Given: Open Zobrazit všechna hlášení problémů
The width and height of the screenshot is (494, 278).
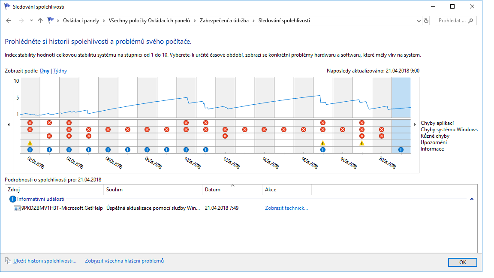Looking at the screenshot, I should click(124, 261).
